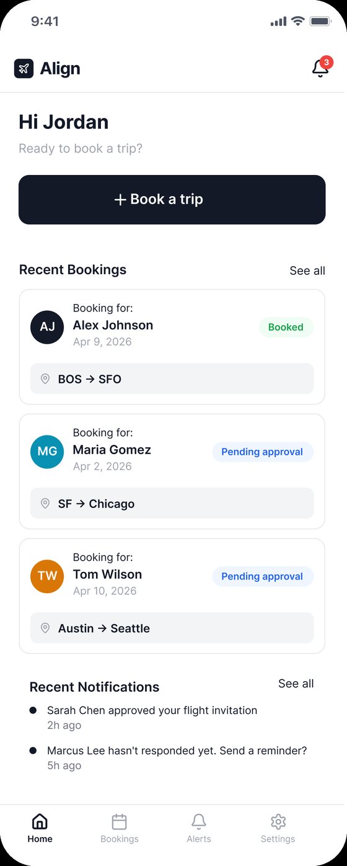
Task: Open the notification bell with badge
Action: coord(321,68)
